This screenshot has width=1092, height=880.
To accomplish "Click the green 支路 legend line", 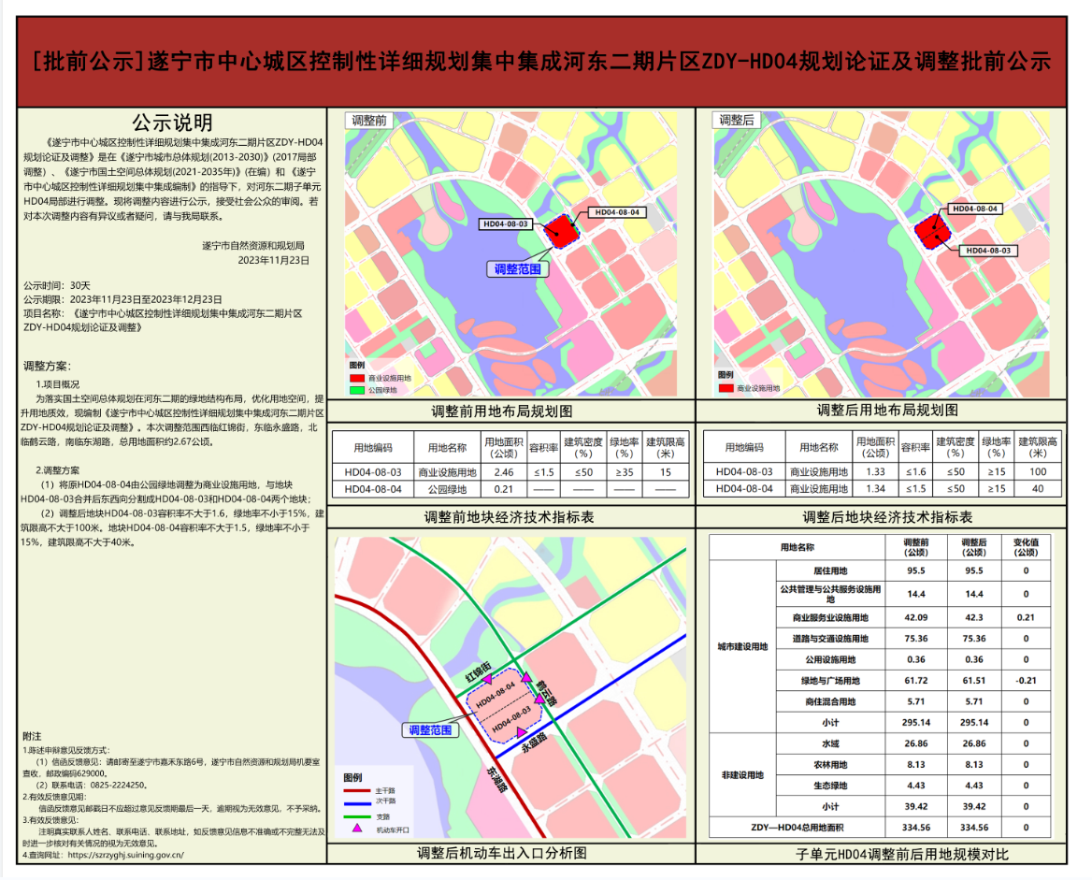I will (x=356, y=815).
